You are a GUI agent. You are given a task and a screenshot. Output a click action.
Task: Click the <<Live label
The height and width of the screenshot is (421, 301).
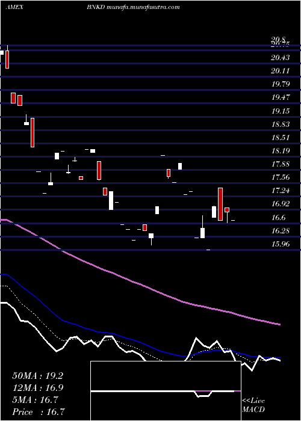pos(253,401)
